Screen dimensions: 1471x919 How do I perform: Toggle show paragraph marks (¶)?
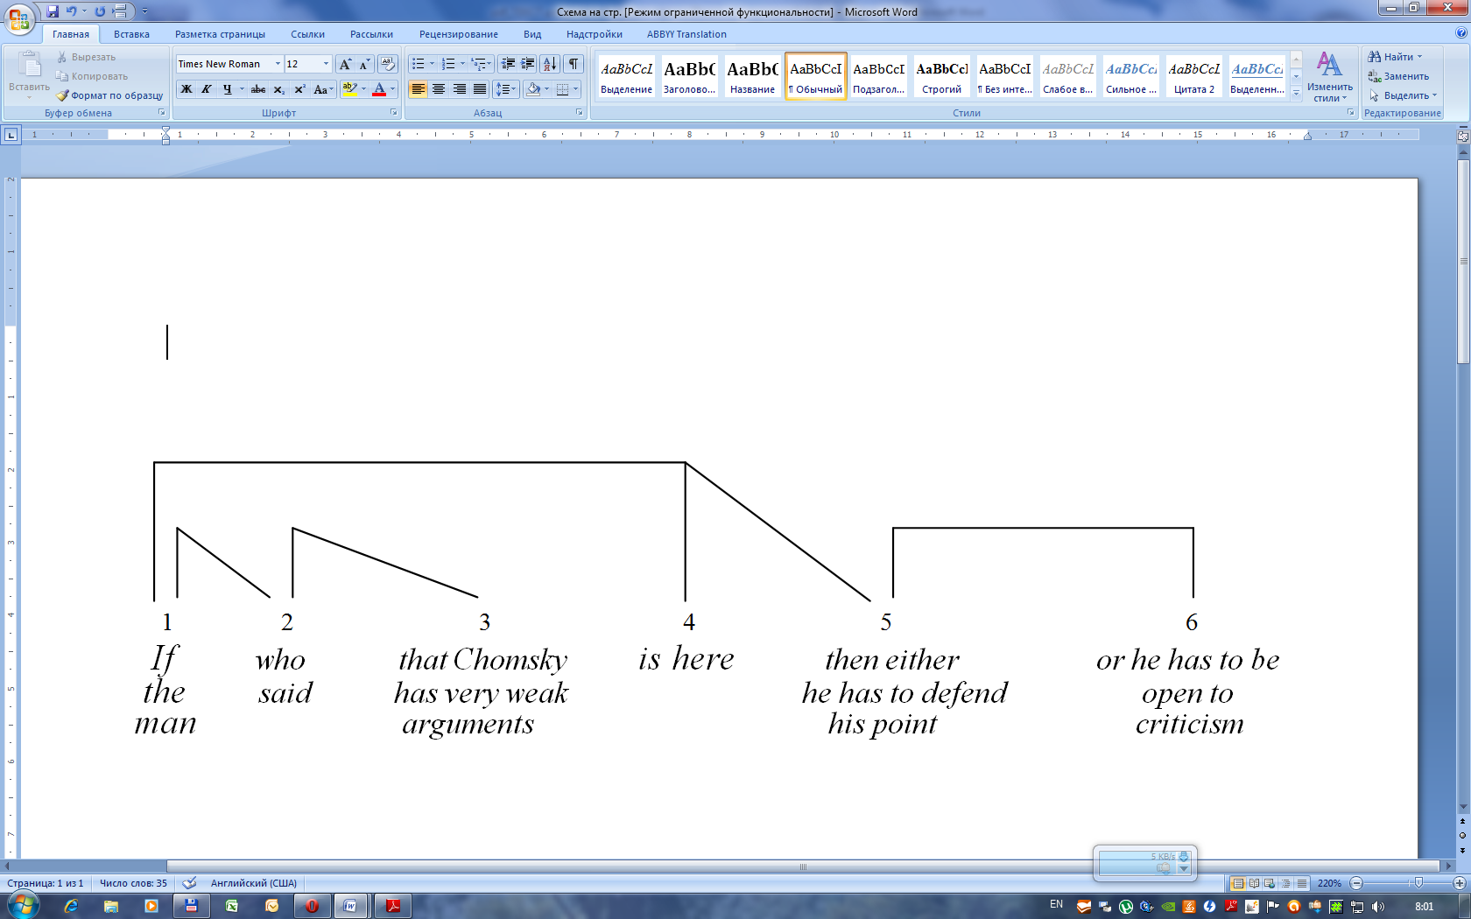tap(574, 64)
